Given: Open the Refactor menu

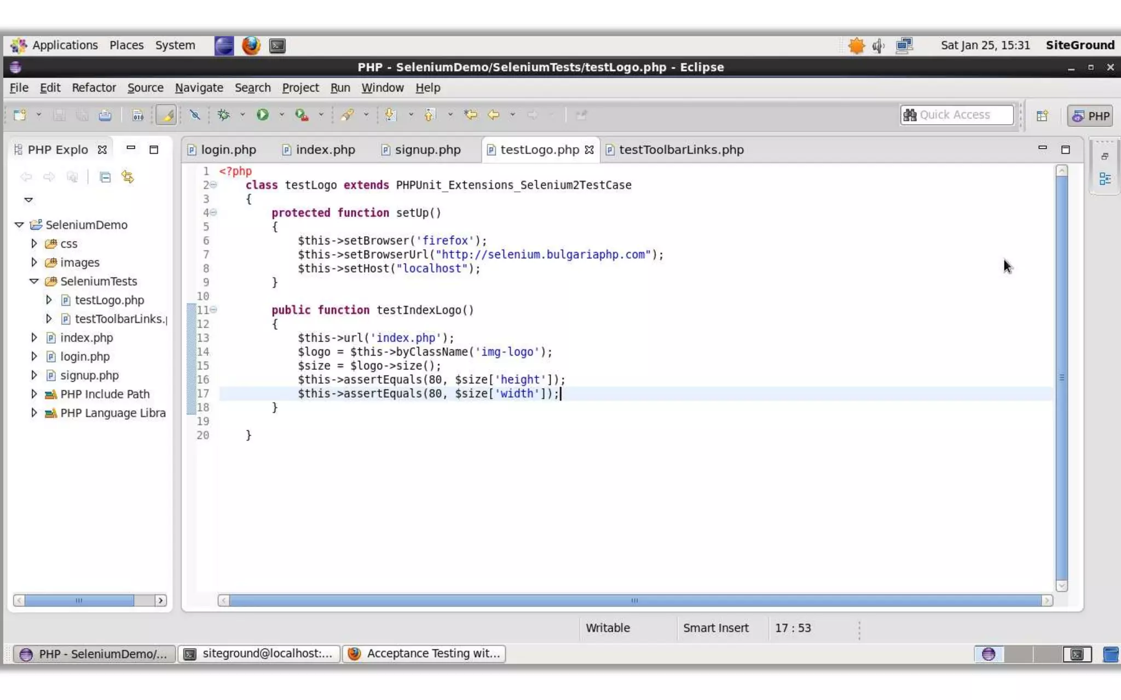Looking at the screenshot, I should (94, 87).
